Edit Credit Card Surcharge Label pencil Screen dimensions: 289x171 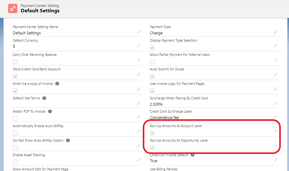(x=275, y=117)
